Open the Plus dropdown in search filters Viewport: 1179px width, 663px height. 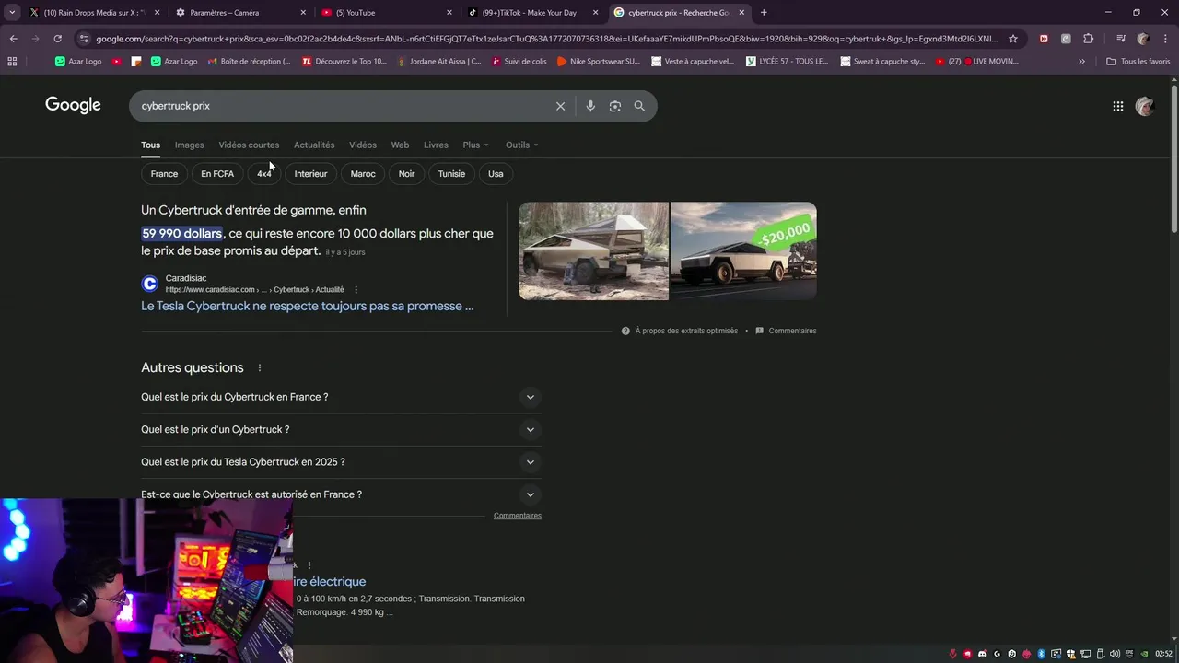point(475,145)
